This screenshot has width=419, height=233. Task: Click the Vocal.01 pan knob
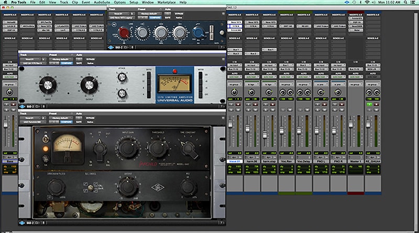(234, 92)
